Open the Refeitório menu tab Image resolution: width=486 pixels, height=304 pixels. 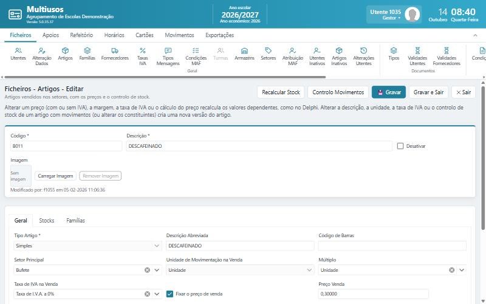pyautogui.click(x=81, y=35)
